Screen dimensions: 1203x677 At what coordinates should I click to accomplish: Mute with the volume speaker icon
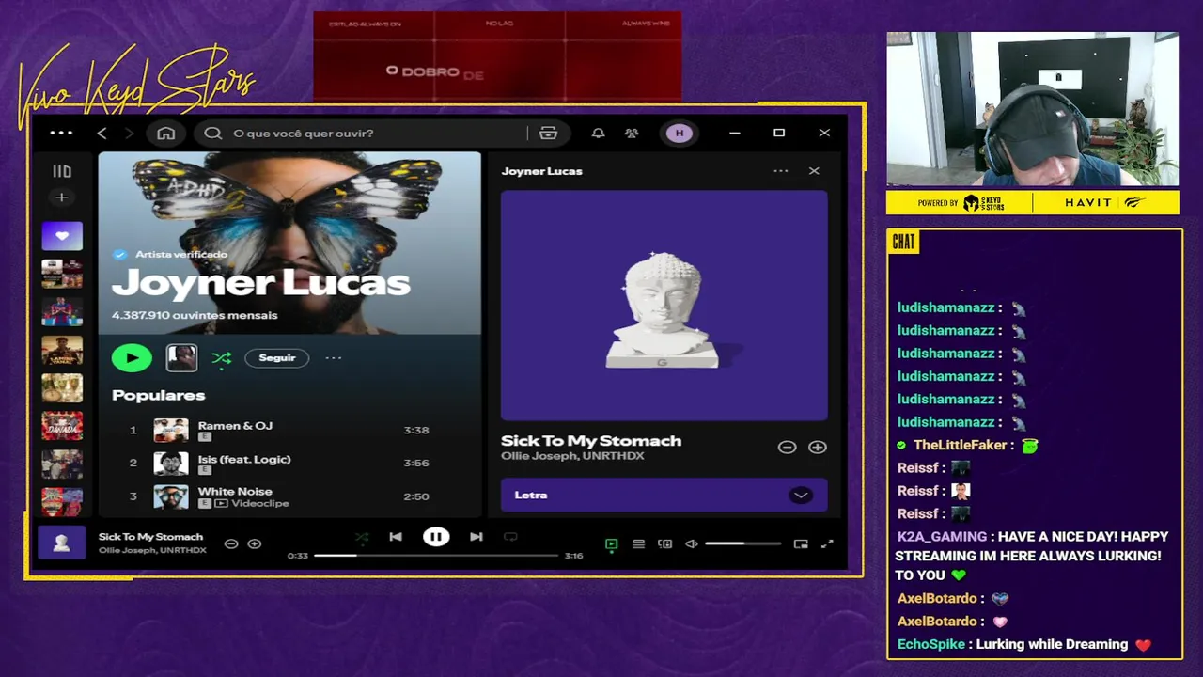(x=692, y=544)
